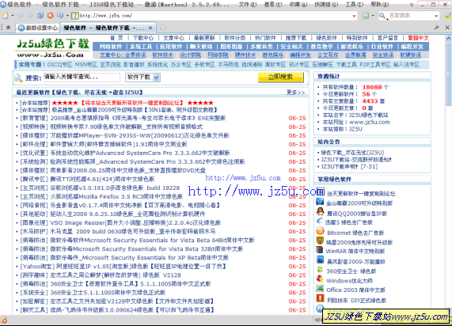Screen dimensions: 452x326
Task: Open the 收藏 menu
Action: [298, 5]
